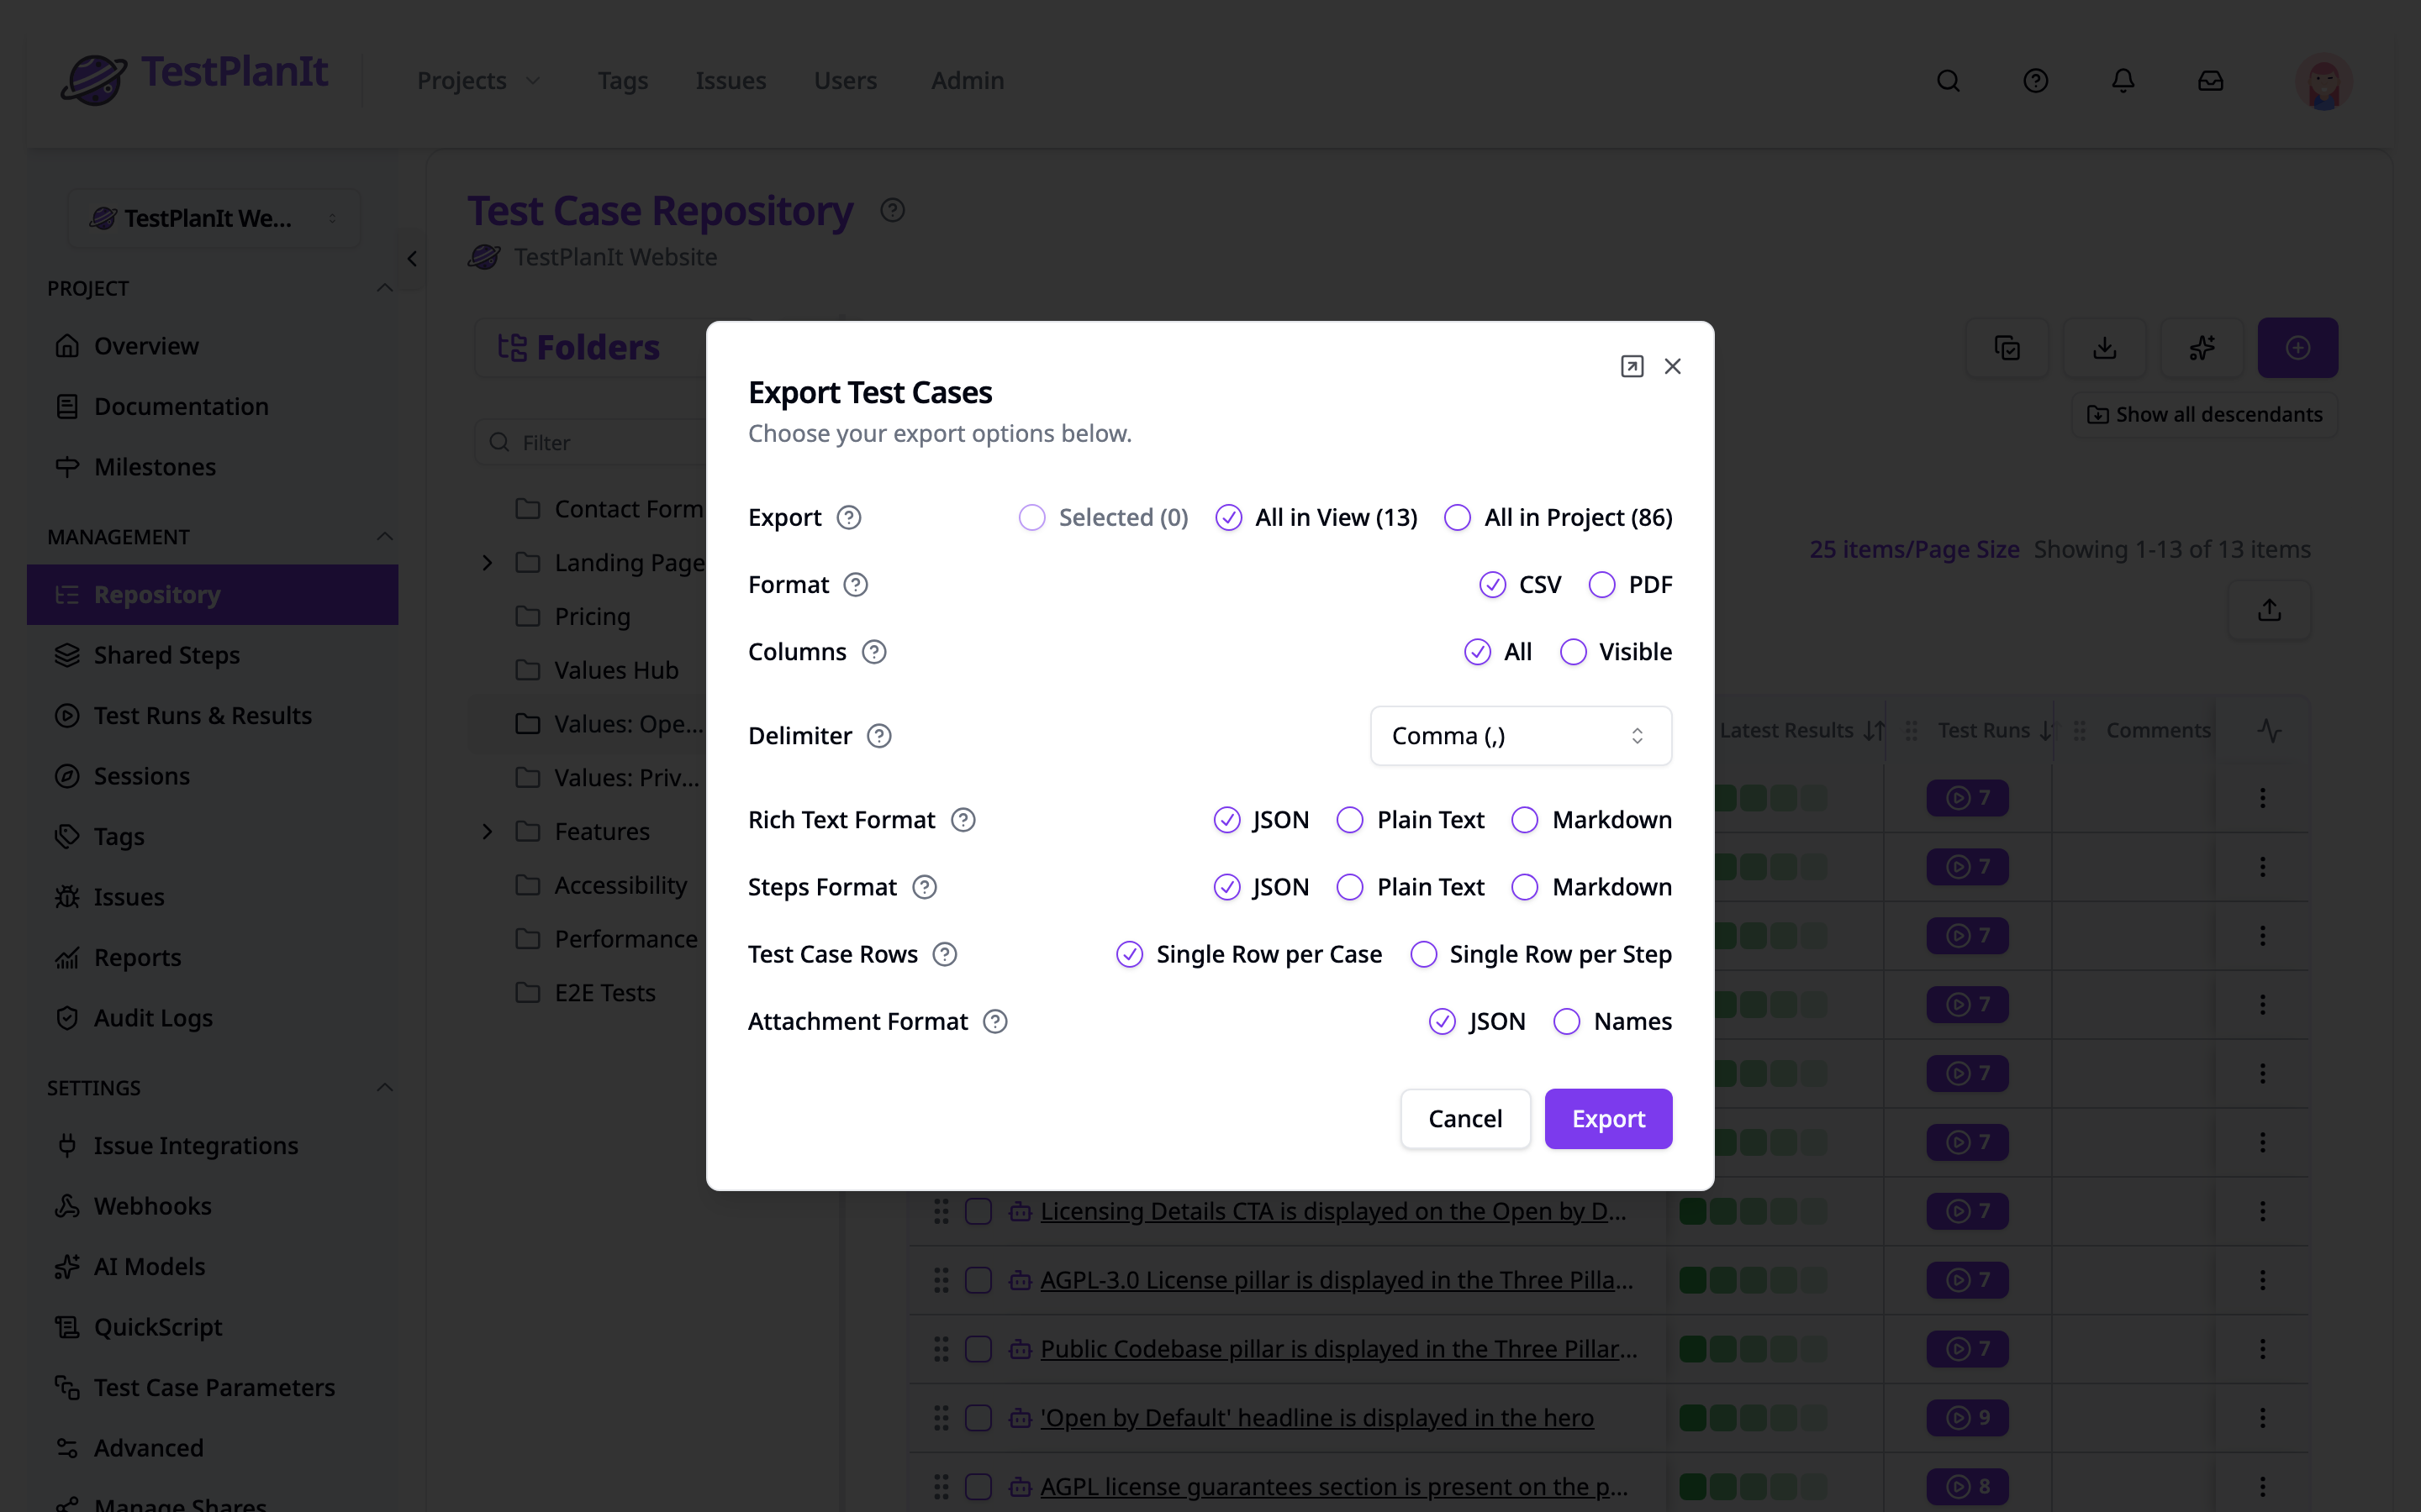Click the help icon next to Export label

[848, 517]
